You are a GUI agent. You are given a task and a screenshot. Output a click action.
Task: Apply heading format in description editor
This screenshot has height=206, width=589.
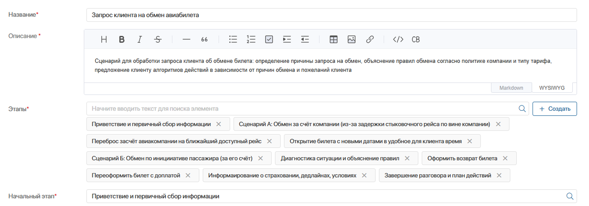pos(104,39)
